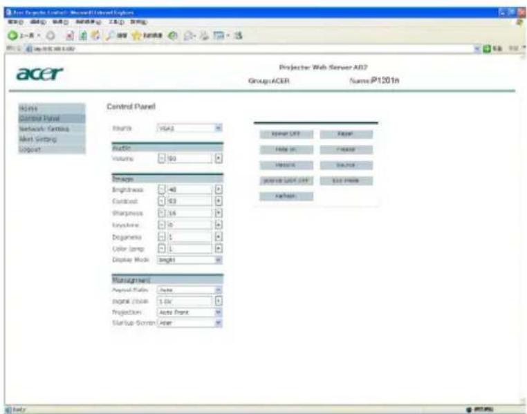Click the Source Lock Off button

pos(286,180)
